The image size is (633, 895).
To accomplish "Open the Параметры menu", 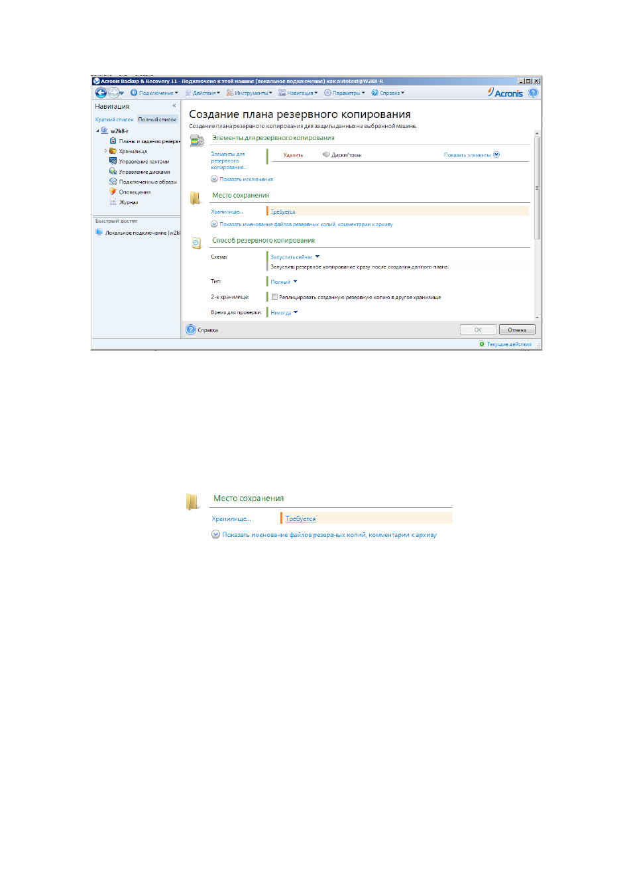I will 345,93.
